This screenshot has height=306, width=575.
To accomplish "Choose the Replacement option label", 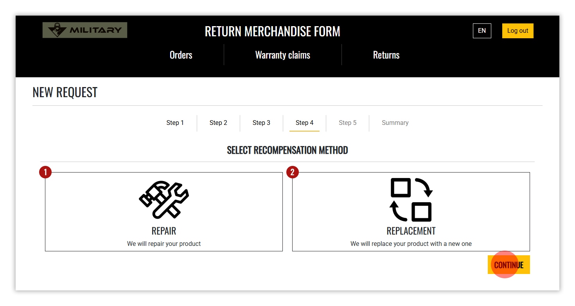I will [411, 231].
